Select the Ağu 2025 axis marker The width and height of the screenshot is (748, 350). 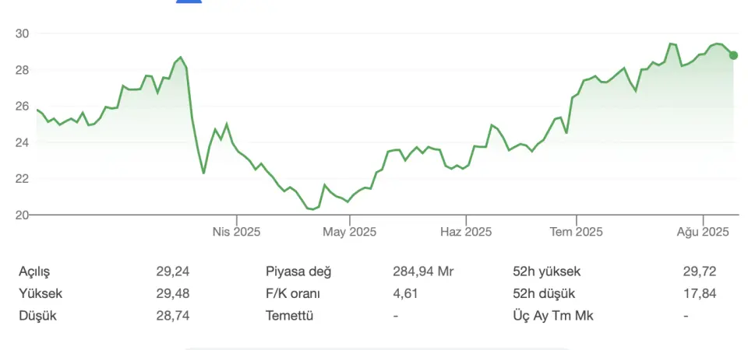703,232
